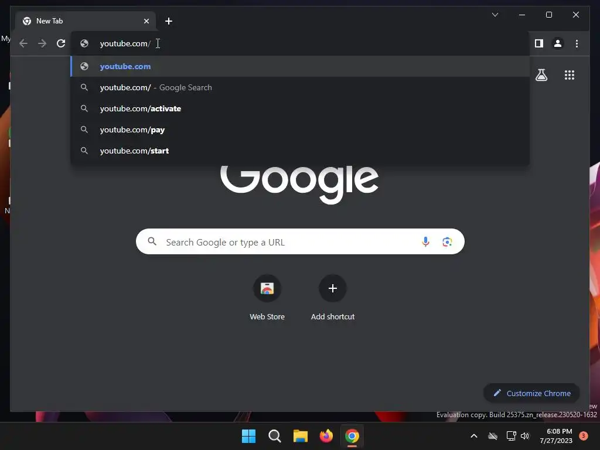Click the Google logo
The width and height of the screenshot is (600, 450).
[299, 184]
